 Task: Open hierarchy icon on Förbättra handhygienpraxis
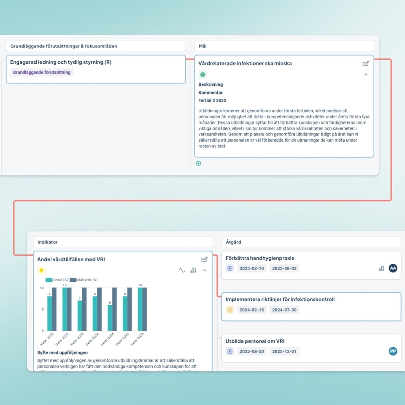[x=381, y=268]
